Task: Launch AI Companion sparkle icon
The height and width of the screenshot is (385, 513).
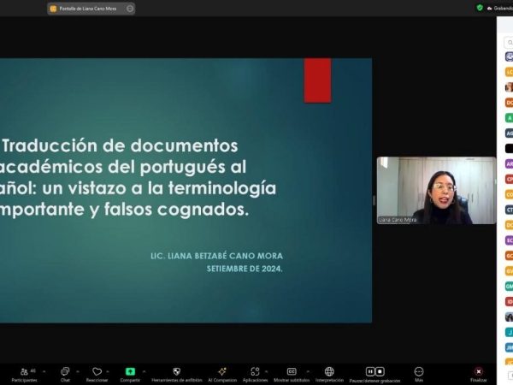Action: tap(222, 371)
